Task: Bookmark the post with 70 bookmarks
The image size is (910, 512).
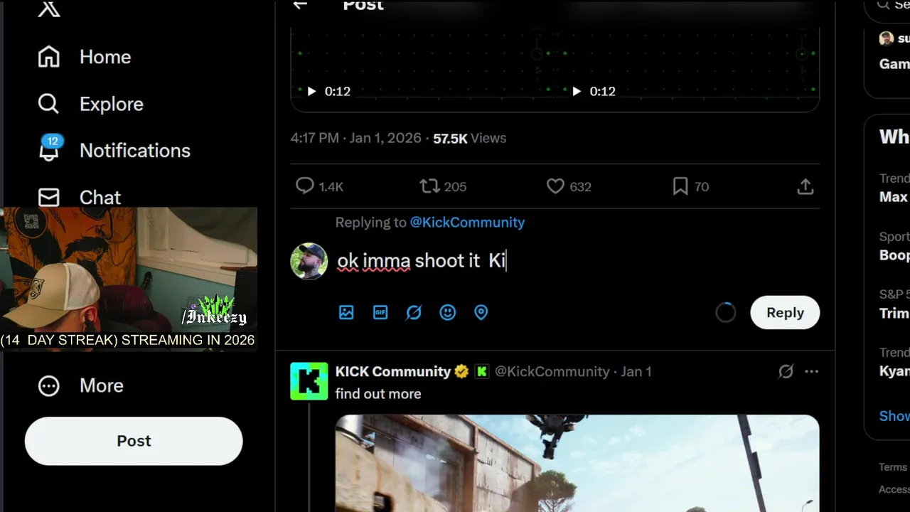Action: pyautogui.click(x=680, y=186)
